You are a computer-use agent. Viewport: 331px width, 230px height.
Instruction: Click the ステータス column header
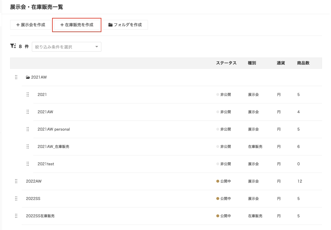[226, 63]
